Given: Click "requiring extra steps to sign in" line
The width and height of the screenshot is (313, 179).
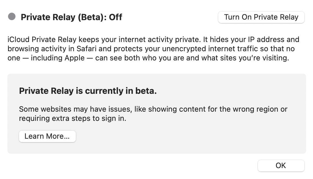Looking at the screenshot, I should coord(73,118).
